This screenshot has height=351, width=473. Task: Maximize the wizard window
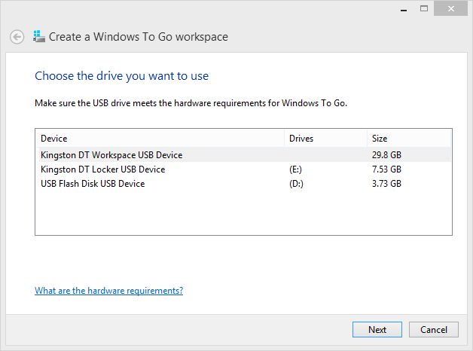tap(424, 9)
